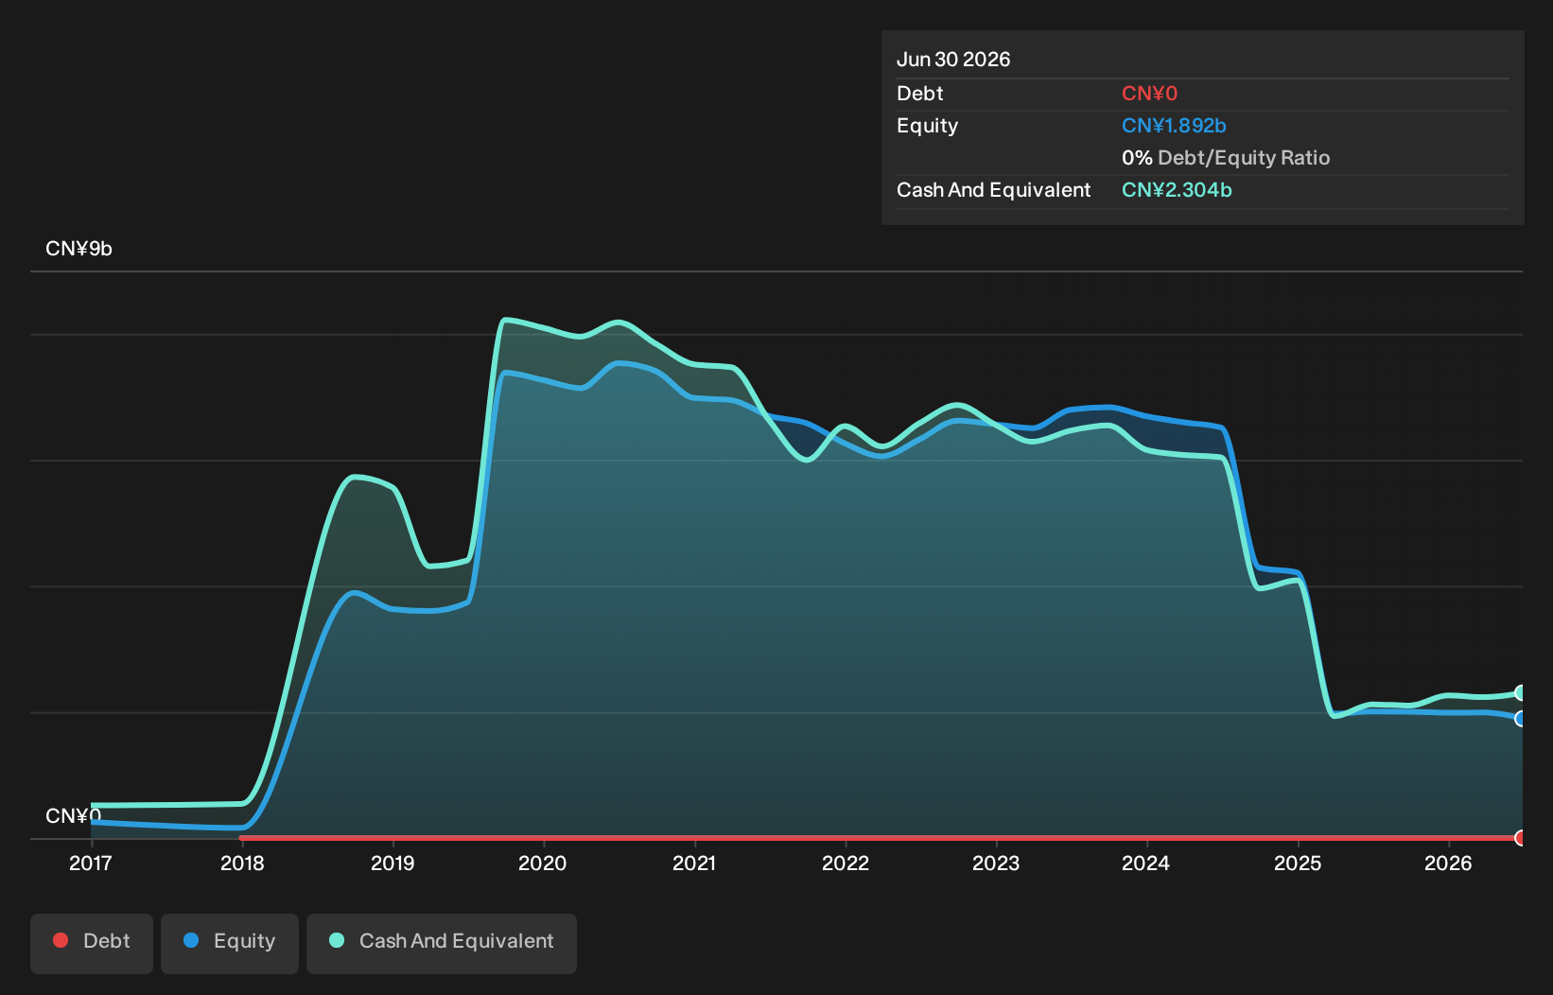
Task: Click the 0% Debt/Equity Ratio text
Action: pyautogui.click(x=1226, y=158)
